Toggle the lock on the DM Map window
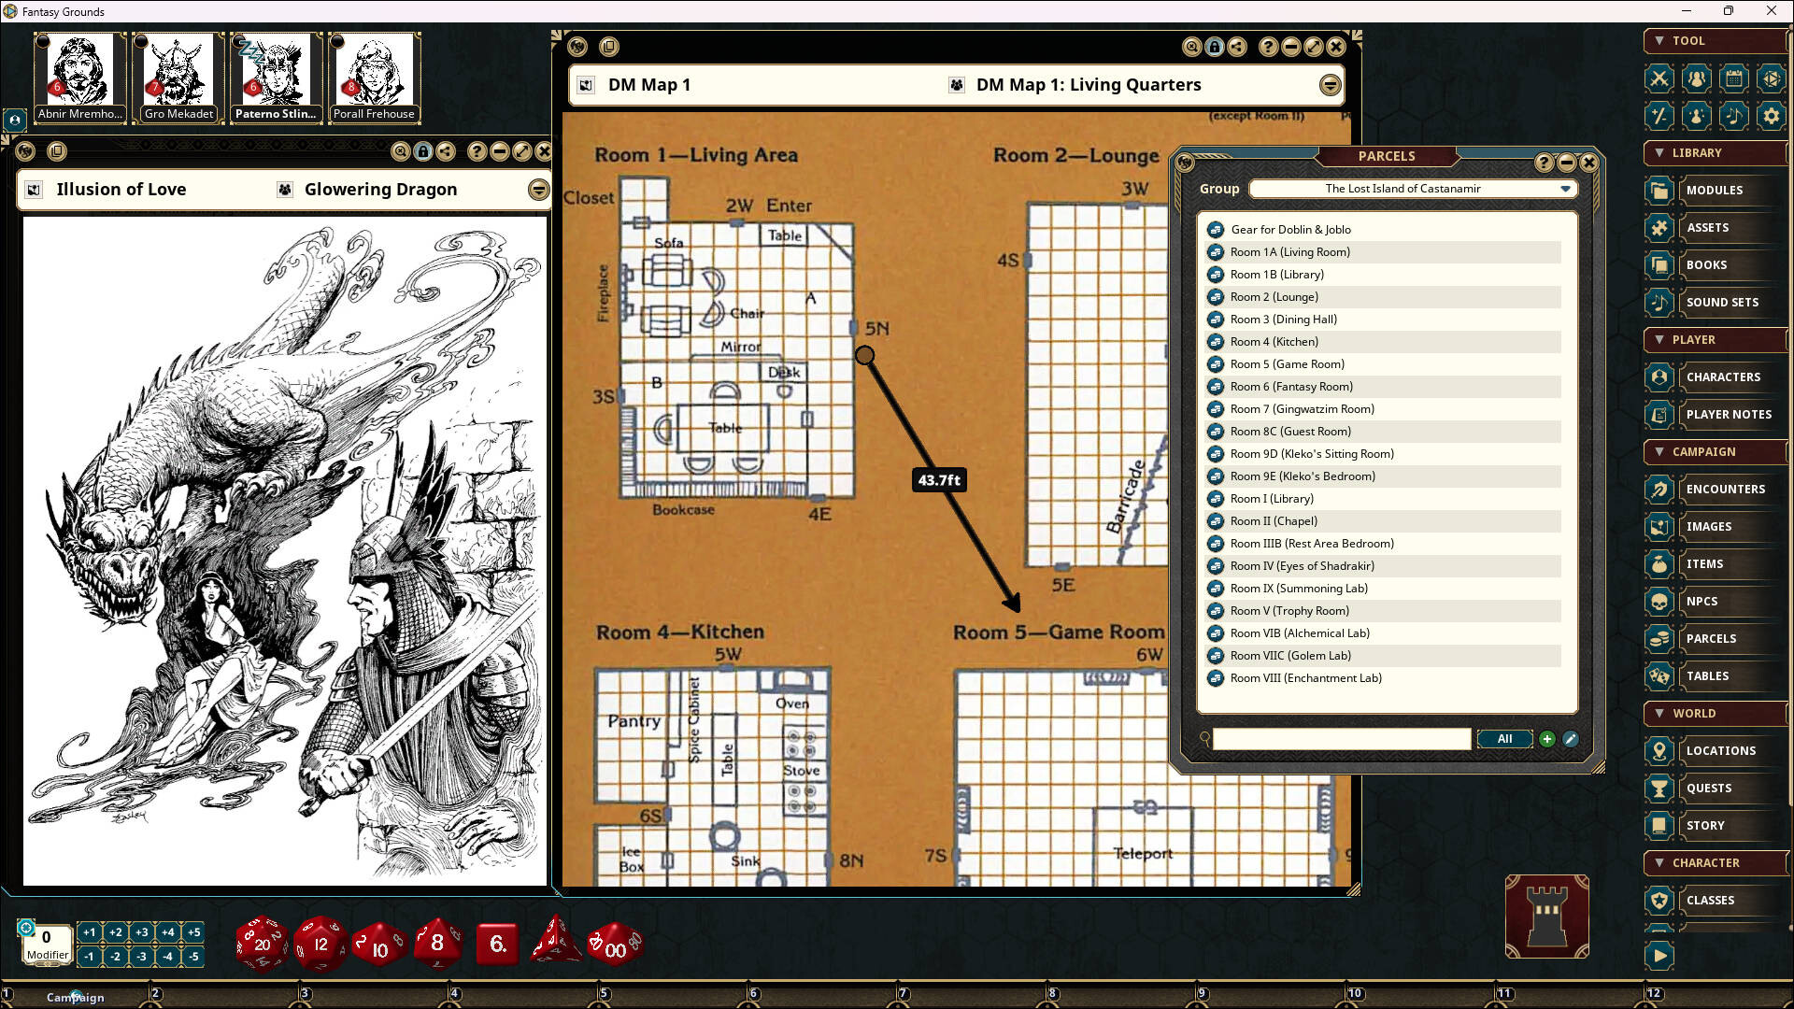The height and width of the screenshot is (1009, 1794). click(x=1215, y=48)
